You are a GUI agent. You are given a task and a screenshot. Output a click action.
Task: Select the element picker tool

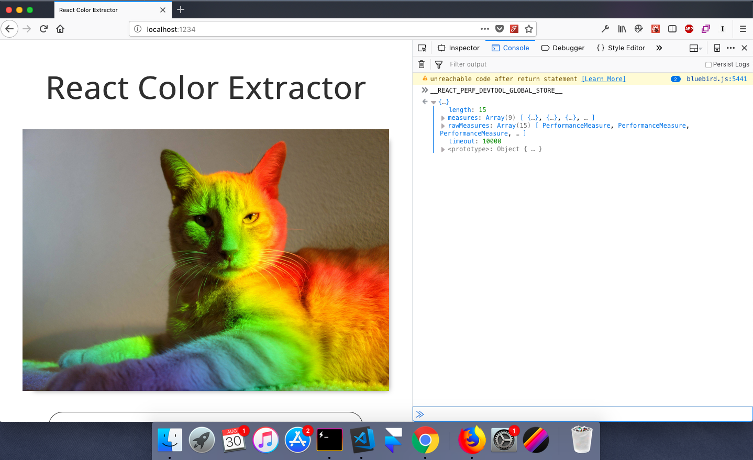tap(422, 48)
